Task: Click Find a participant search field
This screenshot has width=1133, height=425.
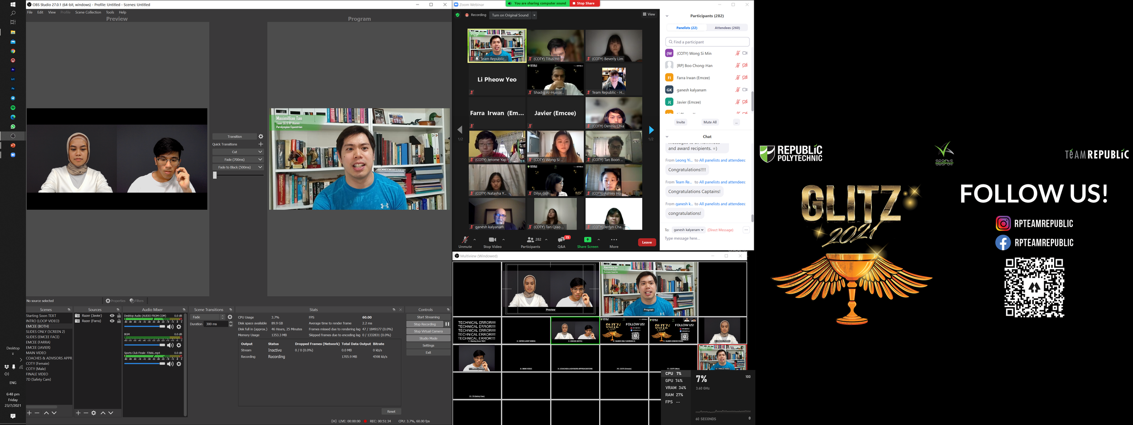Action: 707,42
